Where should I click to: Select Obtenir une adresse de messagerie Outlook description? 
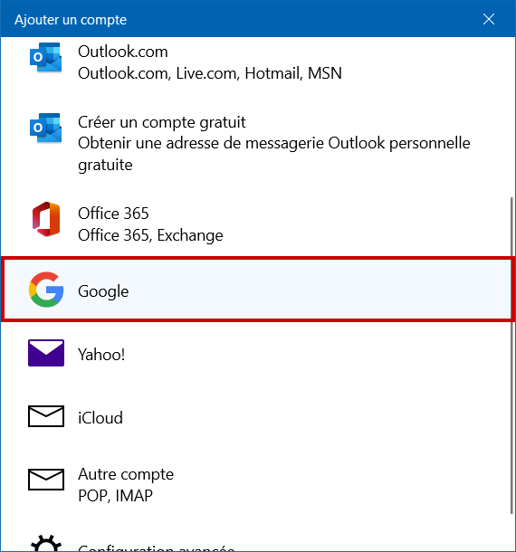click(274, 154)
